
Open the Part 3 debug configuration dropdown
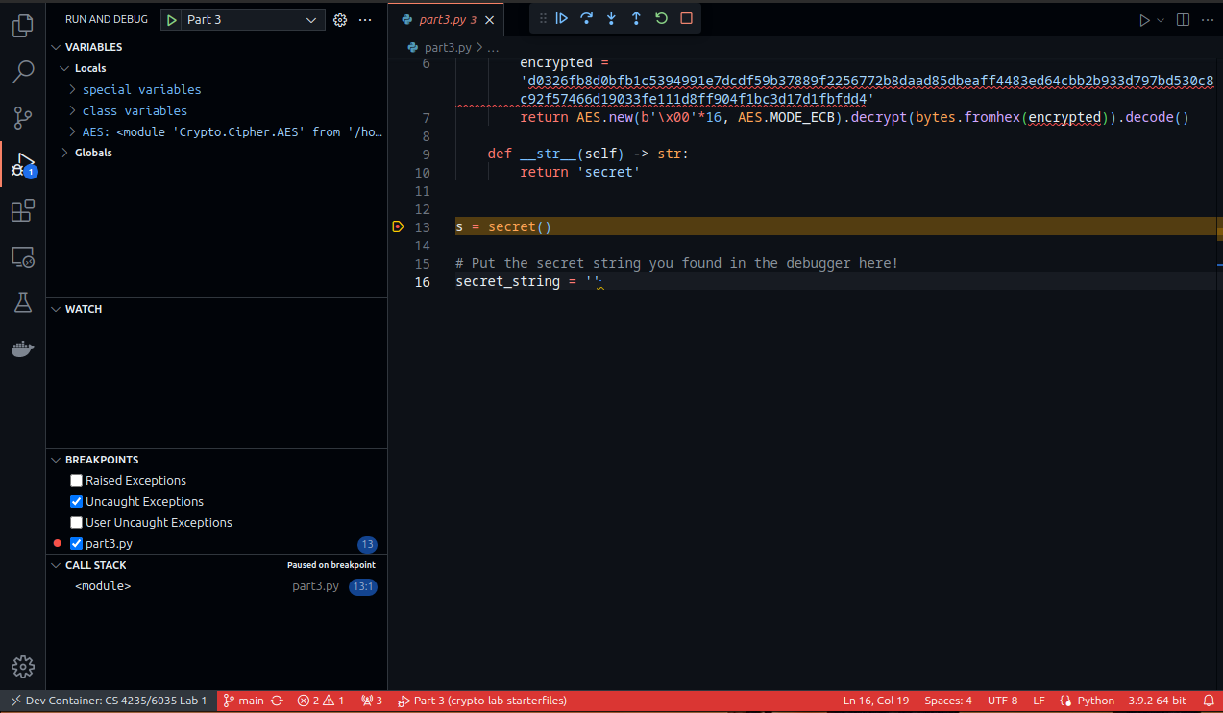254,19
